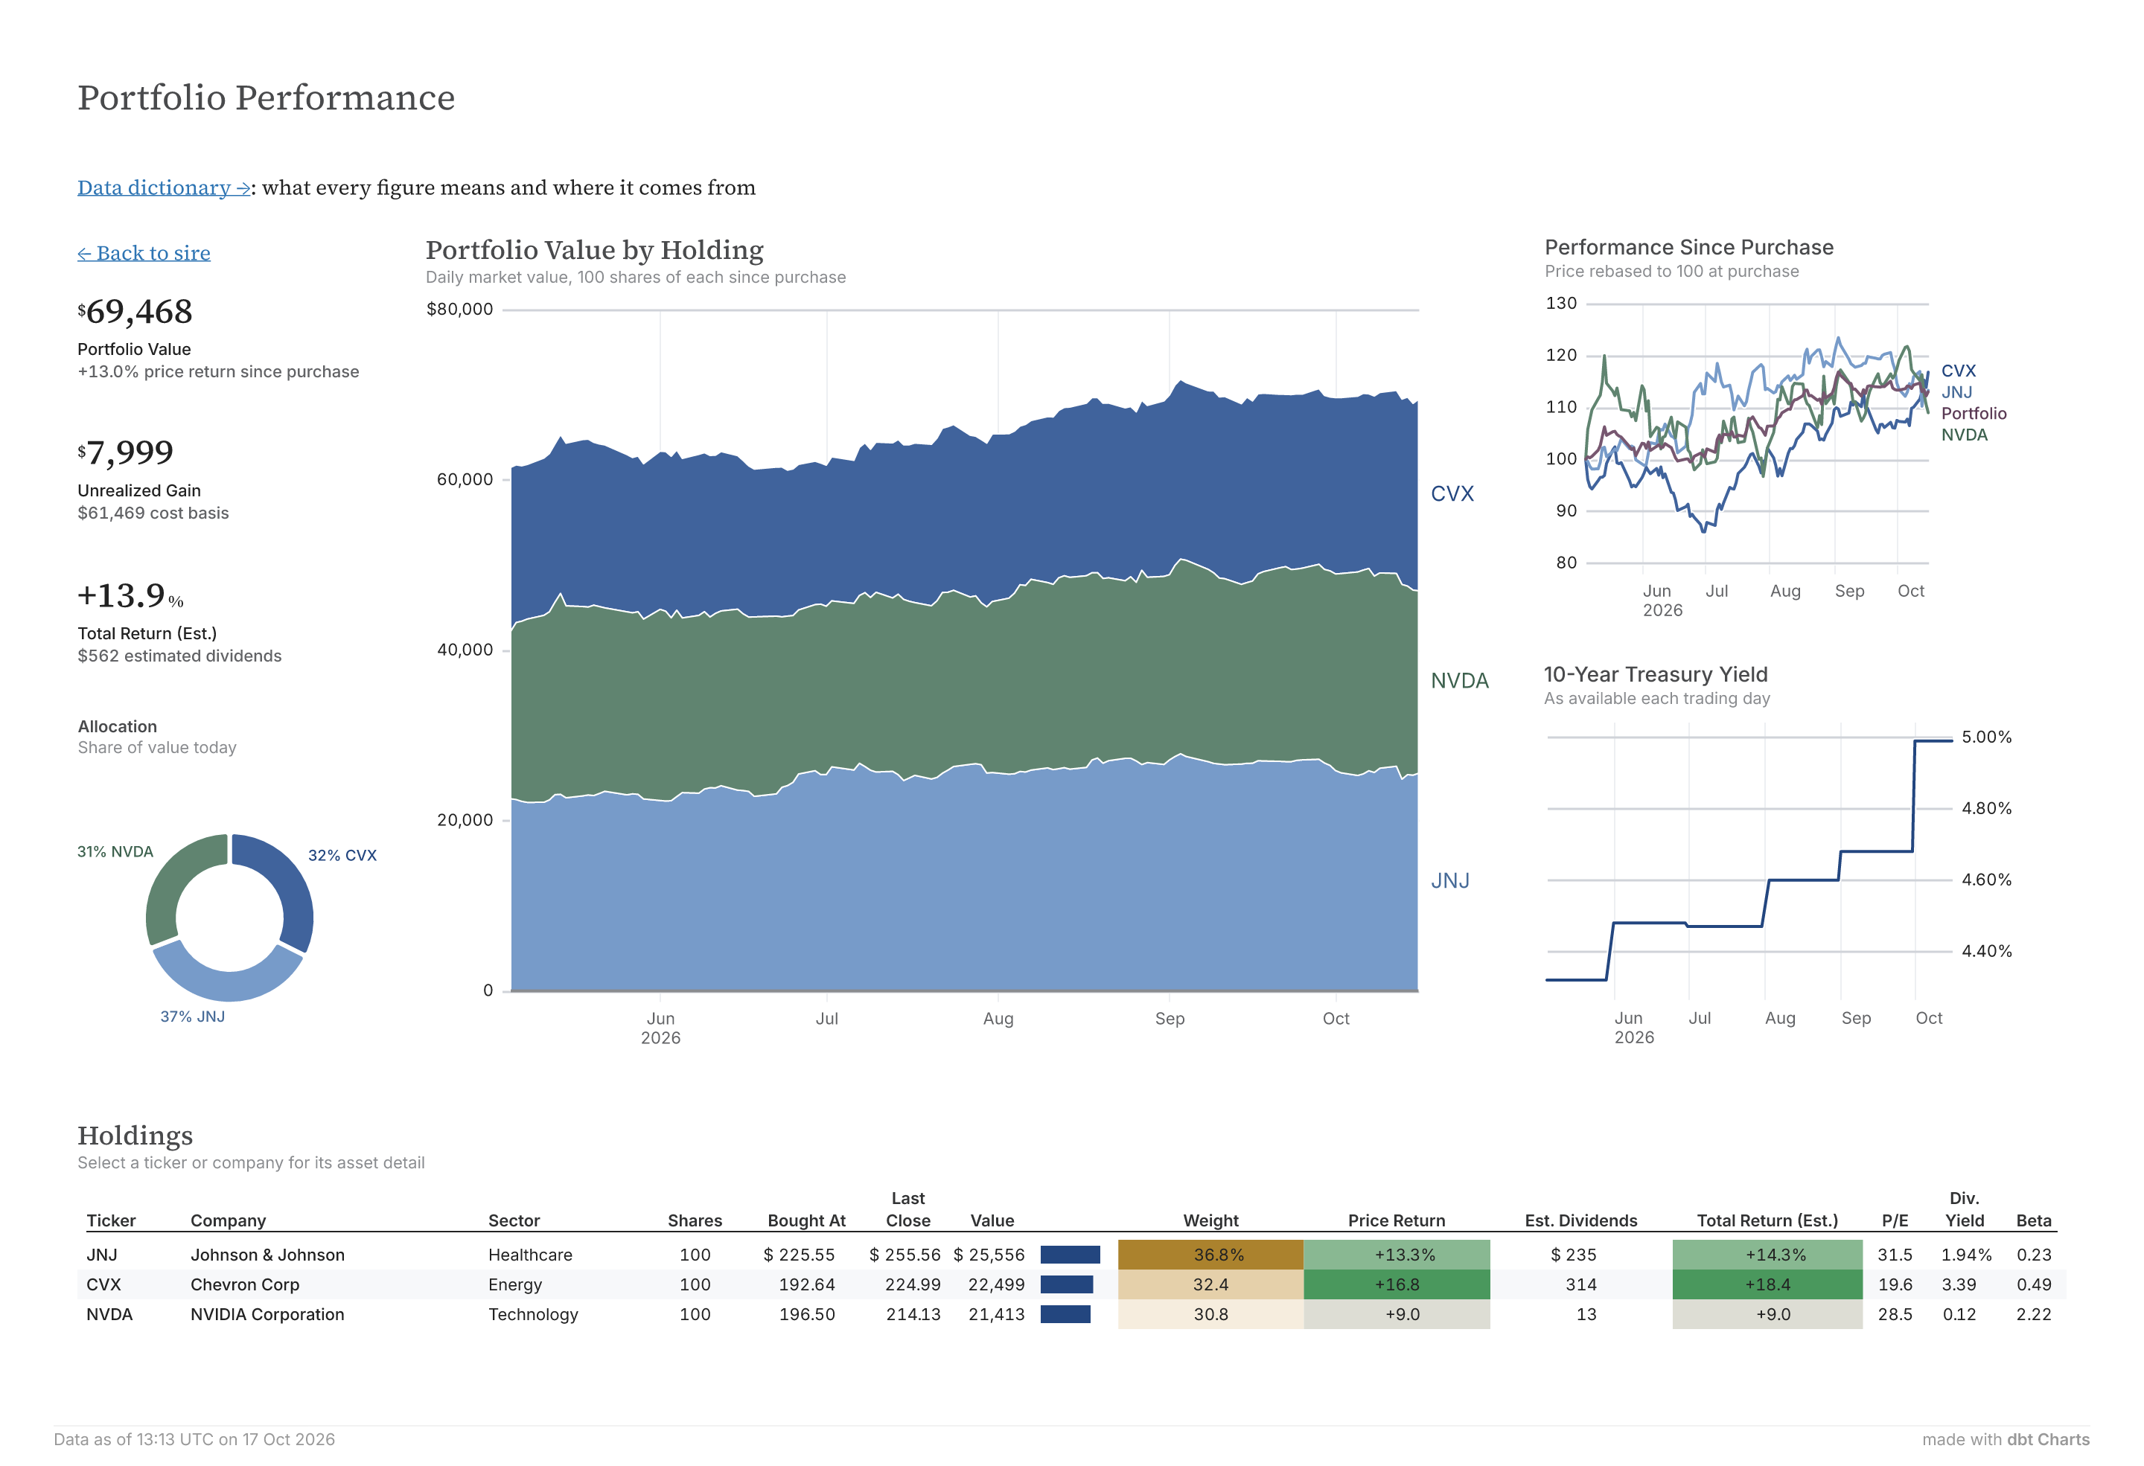Click the $69,468 Portfolio Value figure
Image resolution: width=2144 pixels, height=1466 pixels.
135,312
